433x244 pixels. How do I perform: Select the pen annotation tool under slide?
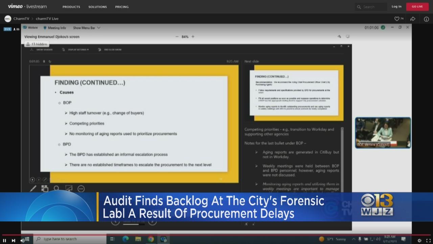(x=33, y=188)
